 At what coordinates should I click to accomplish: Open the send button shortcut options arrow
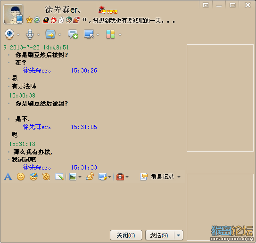tap(179, 235)
